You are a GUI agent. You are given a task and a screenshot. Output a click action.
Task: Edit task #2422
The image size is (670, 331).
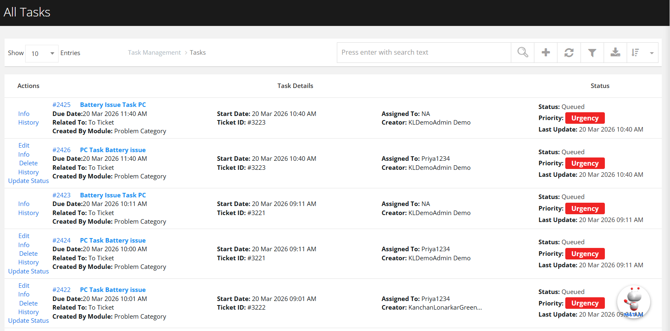(x=24, y=286)
